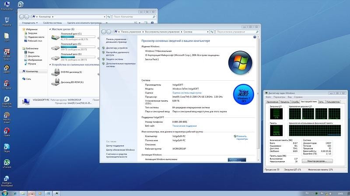Open the Вид menu in Task Manager
The width and height of the screenshot is (350, 196).
tap(290, 97)
